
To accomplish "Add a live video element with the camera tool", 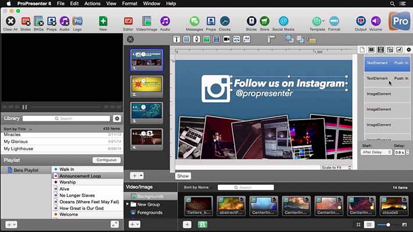I will 227,39.
